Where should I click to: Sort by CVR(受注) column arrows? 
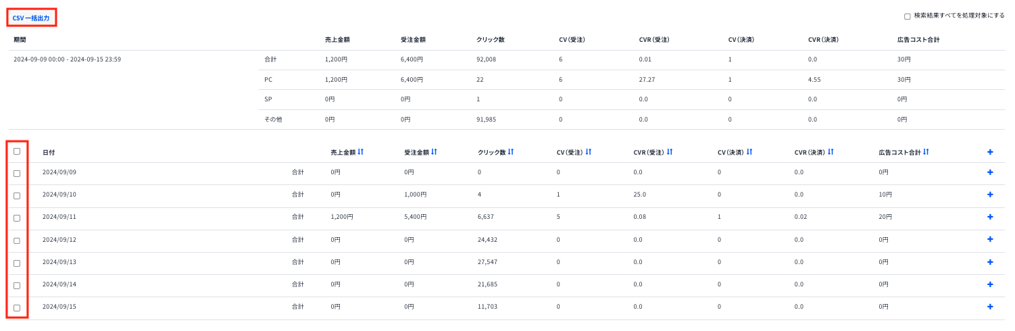[x=670, y=152]
